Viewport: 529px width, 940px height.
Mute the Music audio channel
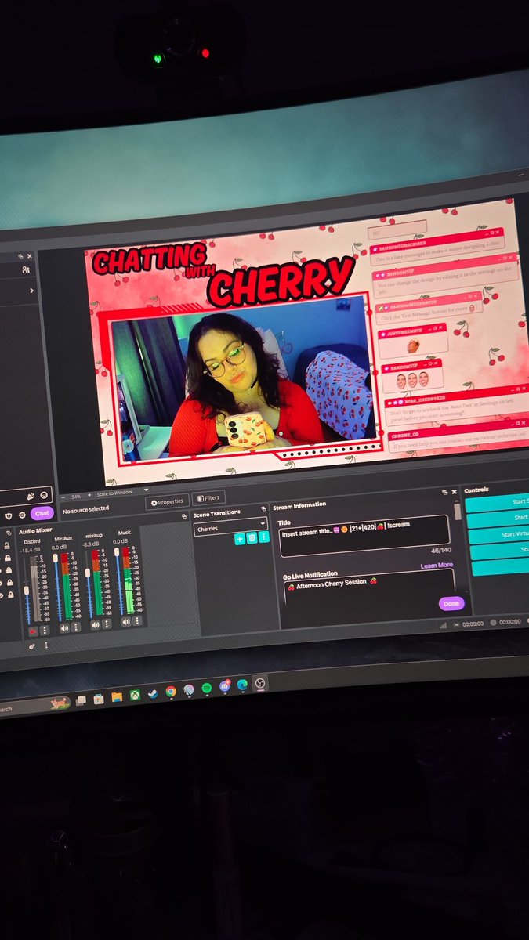[x=125, y=622]
